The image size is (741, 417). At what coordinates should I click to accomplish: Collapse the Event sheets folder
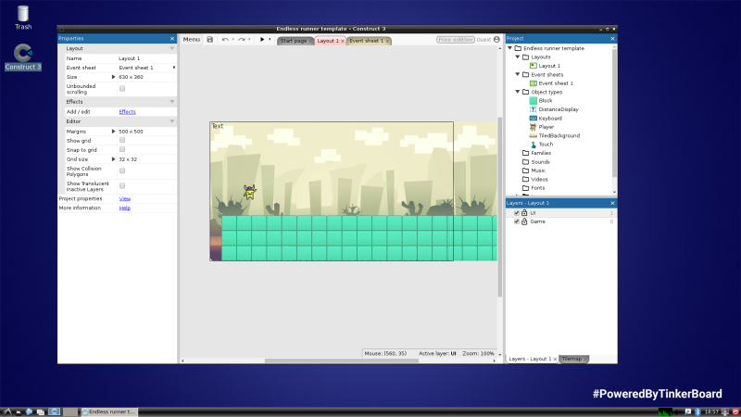(x=518, y=74)
